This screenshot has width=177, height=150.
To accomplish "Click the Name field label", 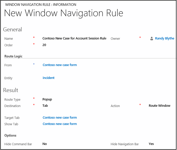I will point(9,39).
